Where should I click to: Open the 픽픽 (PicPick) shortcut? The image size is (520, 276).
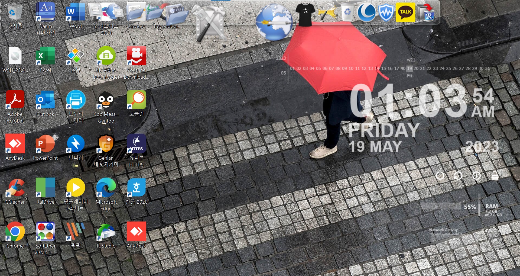pyautogui.click(x=76, y=235)
